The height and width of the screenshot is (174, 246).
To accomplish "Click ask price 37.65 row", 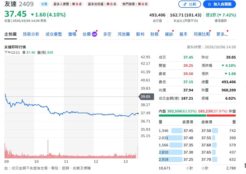I will point(219,152).
